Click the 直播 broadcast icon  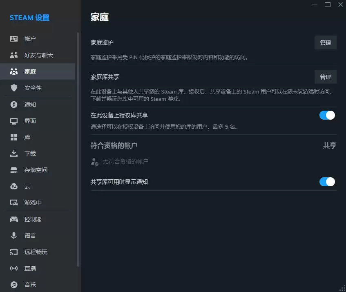coord(14,268)
